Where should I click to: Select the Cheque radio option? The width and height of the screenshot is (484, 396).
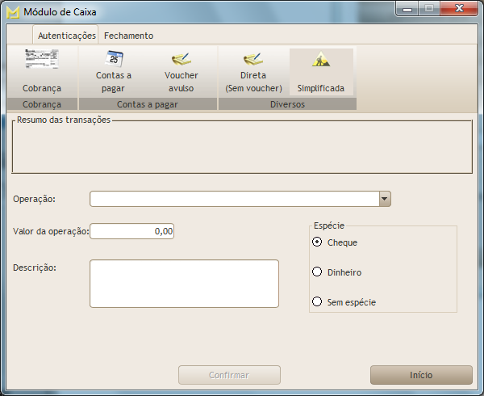317,242
